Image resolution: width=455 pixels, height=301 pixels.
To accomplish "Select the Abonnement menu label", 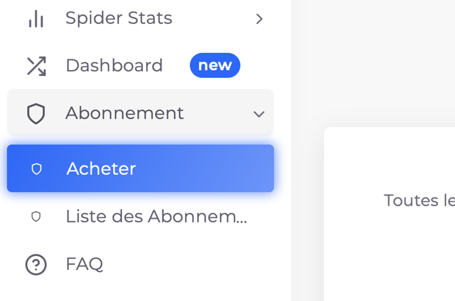I will point(125,113).
